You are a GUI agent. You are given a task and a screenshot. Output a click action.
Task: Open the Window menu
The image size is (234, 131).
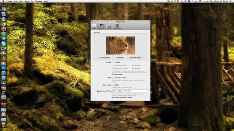tap(39, 1)
